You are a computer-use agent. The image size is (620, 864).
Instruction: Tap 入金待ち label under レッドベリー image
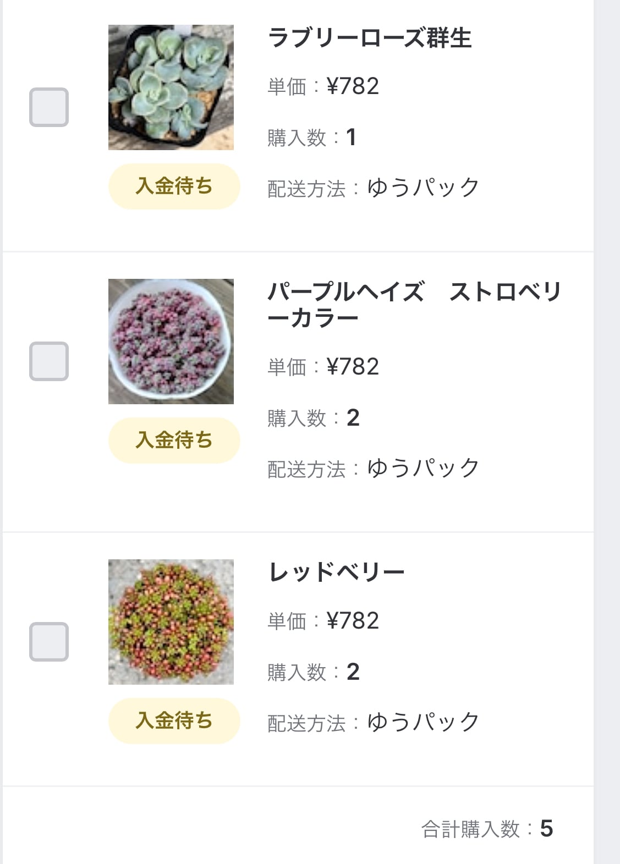coord(174,721)
